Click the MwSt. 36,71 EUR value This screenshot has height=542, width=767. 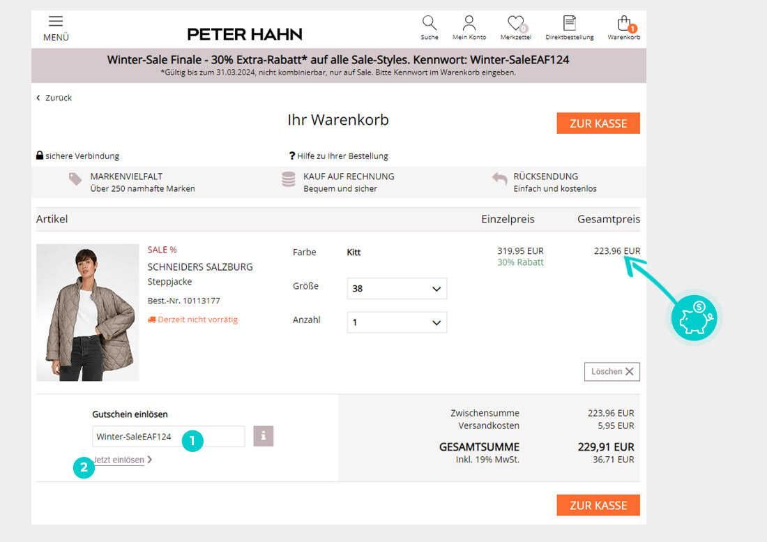(614, 460)
